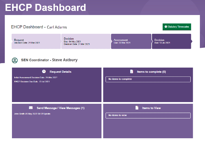The image size is (205, 142).
Task: Open the Statutory Timescales button
Action: point(177,27)
